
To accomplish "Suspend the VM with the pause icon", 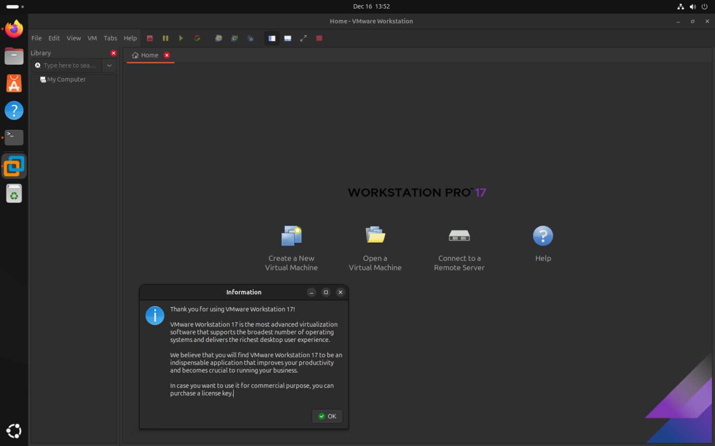I will [x=165, y=38].
